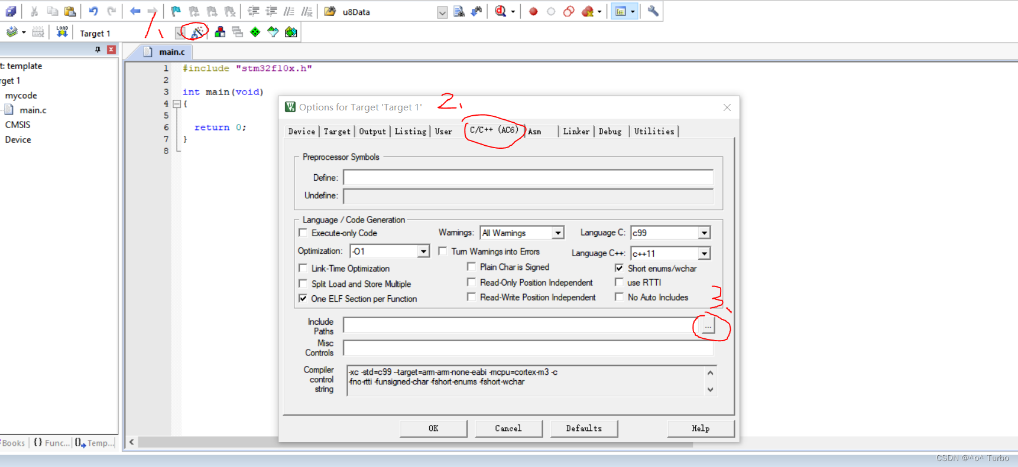Viewport: 1018px width, 467px height.
Task: Click the Define input field
Action: [528, 178]
